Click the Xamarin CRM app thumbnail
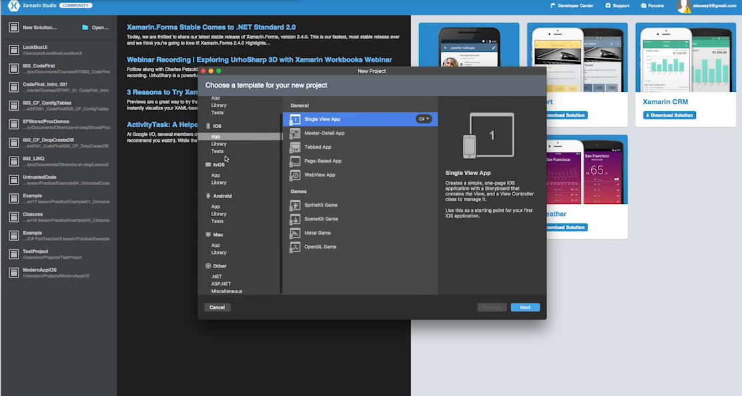 [686, 57]
